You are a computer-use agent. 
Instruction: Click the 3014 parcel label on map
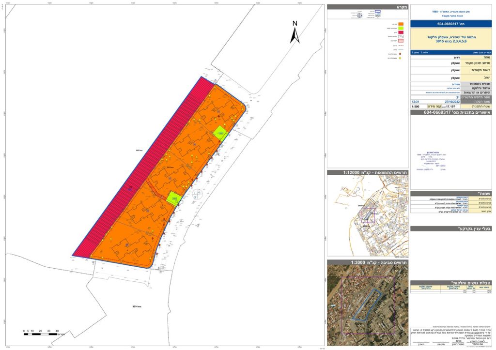click(x=137, y=306)
